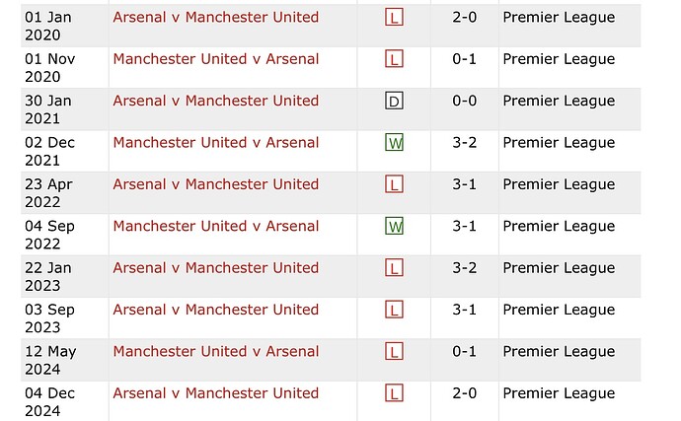Click the W win badge for 02 Dec 2021
The height and width of the screenshot is (421, 681).
(394, 142)
